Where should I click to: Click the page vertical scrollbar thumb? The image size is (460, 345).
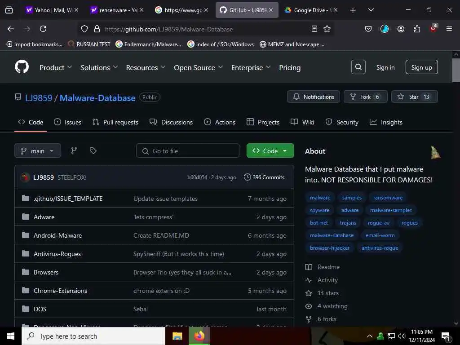[456, 70]
